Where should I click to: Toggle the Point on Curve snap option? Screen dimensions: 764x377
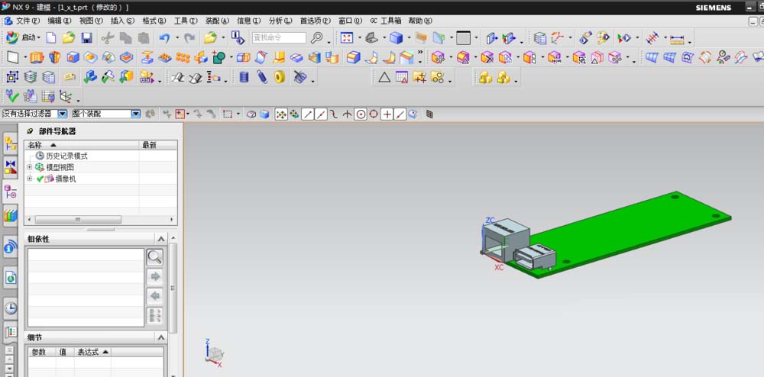coord(400,114)
